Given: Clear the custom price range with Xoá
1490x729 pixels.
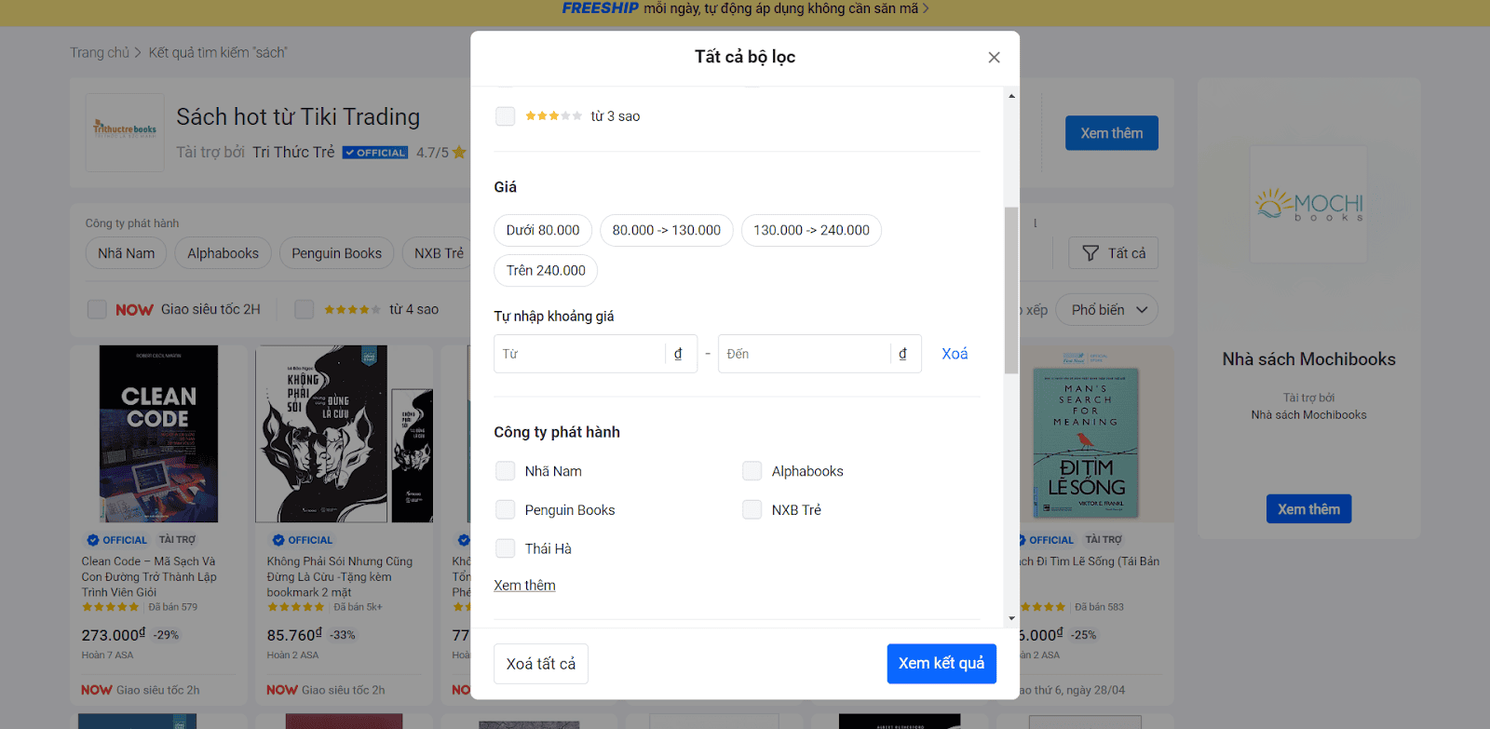Looking at the screenshot, I should [955, 354].
